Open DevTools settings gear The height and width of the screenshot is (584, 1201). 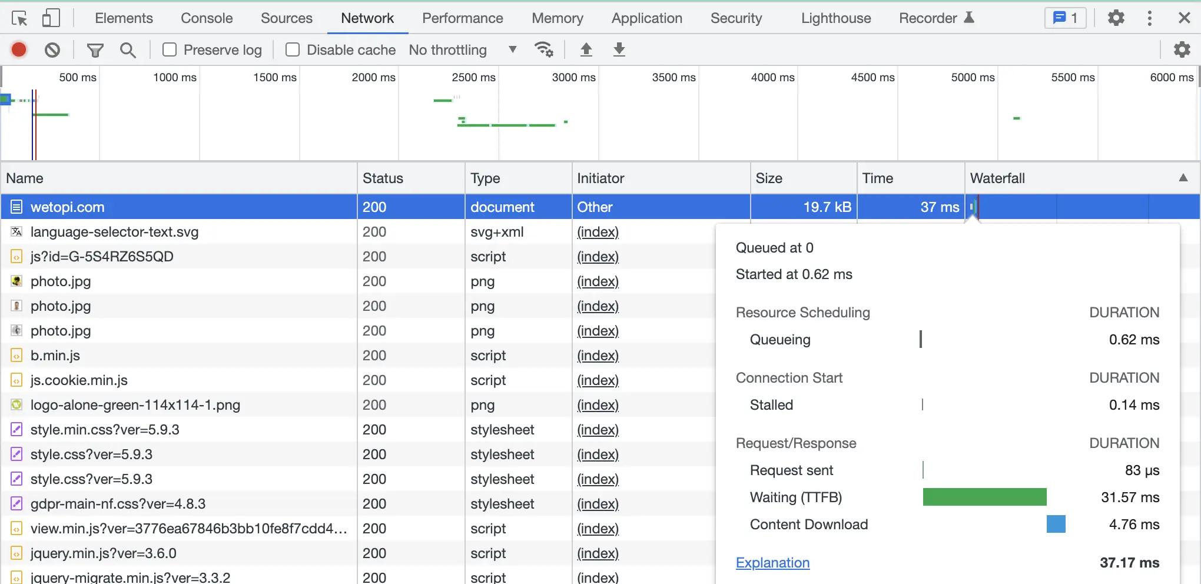[x=1116, y=18]
